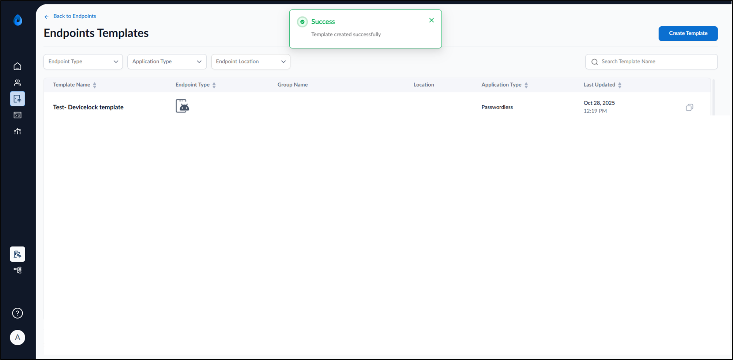
Task: Expand the Endpoint Location filter dropdown
Action: [x=251, y=62]
